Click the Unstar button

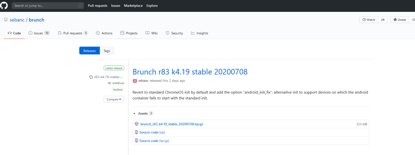coord(400,20)
